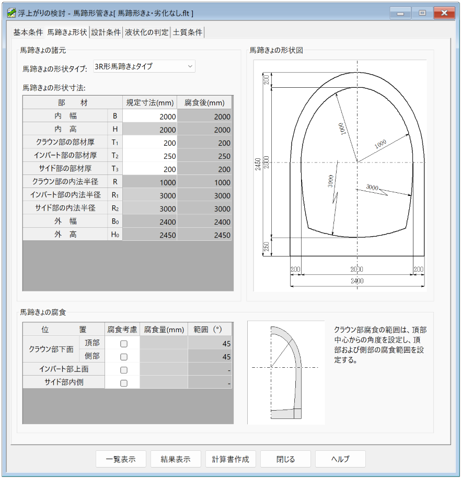This screenshot has width=461, height=478.
Task: Select インバート部の内法半径 R₁ 規定寸法 cell
Action: 150,195
